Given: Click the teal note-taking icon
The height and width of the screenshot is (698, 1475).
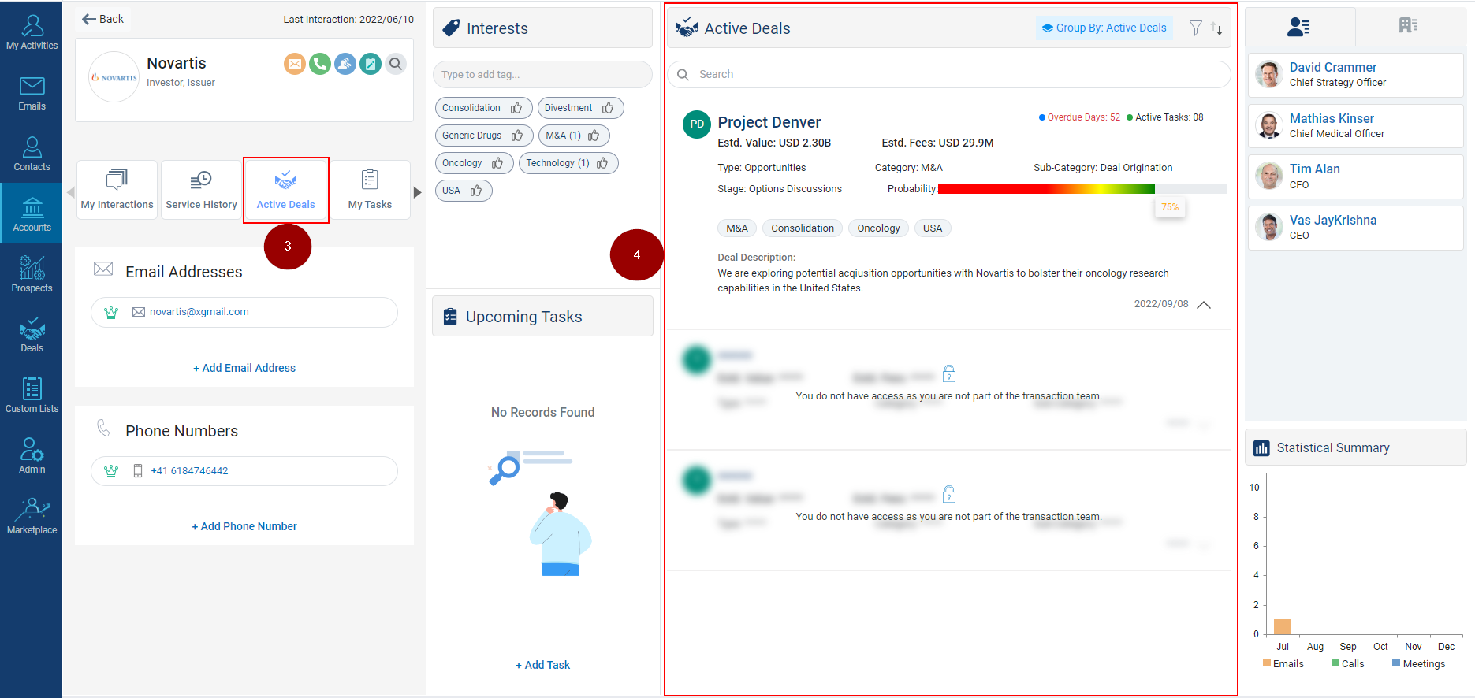Looking at the screenshot, I should (x=371, y=64).
